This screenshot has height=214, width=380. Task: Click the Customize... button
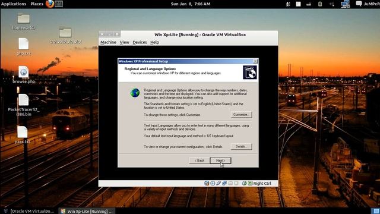click(242, 115)
